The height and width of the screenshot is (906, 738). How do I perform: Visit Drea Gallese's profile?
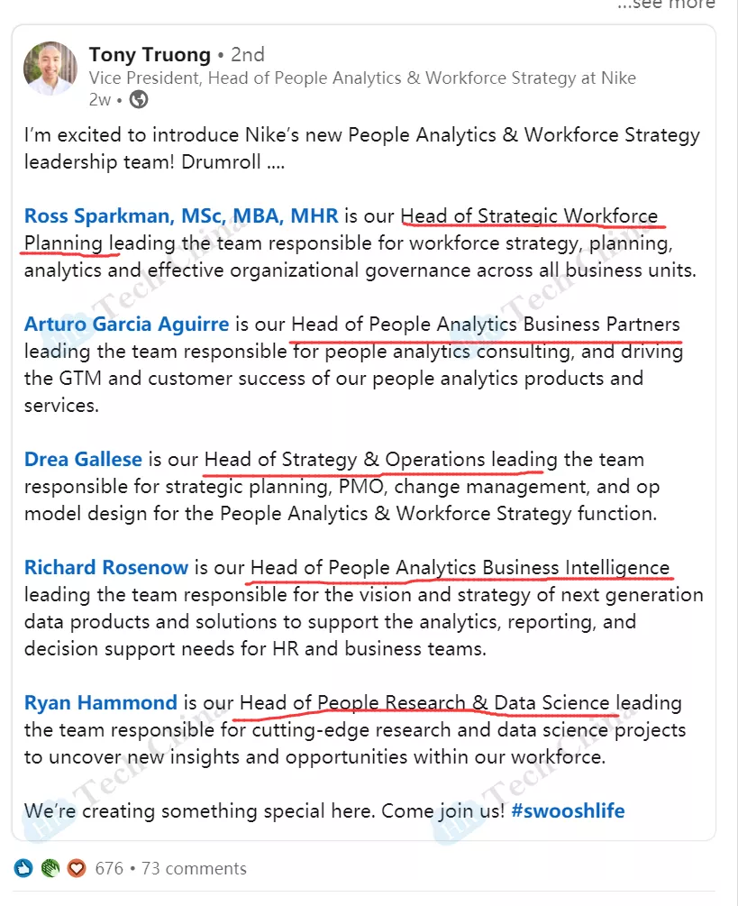coord(83,460)
